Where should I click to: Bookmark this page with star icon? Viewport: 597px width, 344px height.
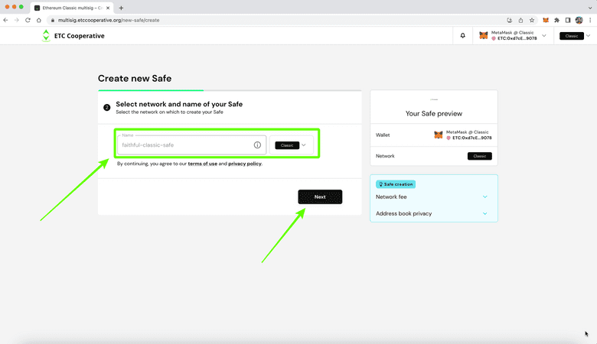pos(531,20)
